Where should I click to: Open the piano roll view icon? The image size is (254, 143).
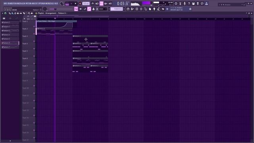(x=132, y=9)
